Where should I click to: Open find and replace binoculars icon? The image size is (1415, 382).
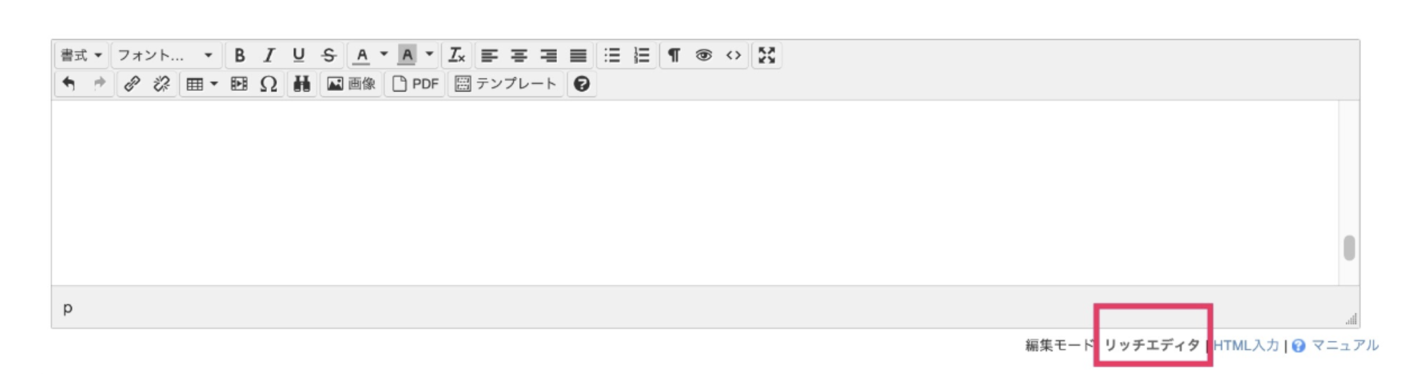click(x=301, y=84)
